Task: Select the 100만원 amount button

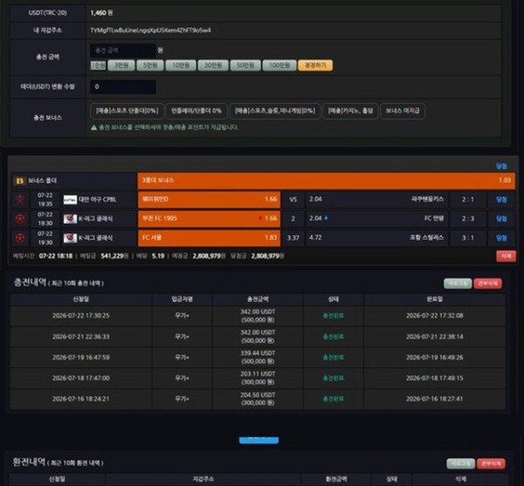Action: click(279, 65)
